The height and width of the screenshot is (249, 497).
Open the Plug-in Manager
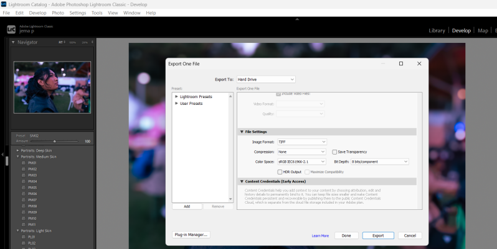(191, 235)
